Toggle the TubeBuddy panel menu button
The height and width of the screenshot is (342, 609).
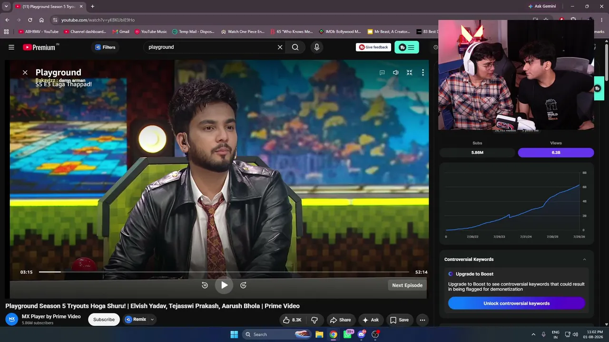[407, 47]
